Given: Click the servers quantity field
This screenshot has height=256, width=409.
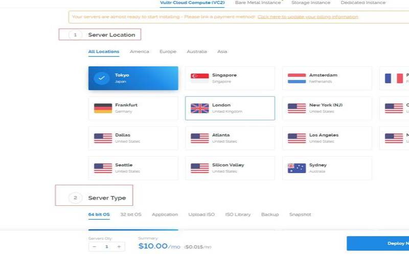Looking at the screenshot, I should pyautogui.click(x=107, y=247).
